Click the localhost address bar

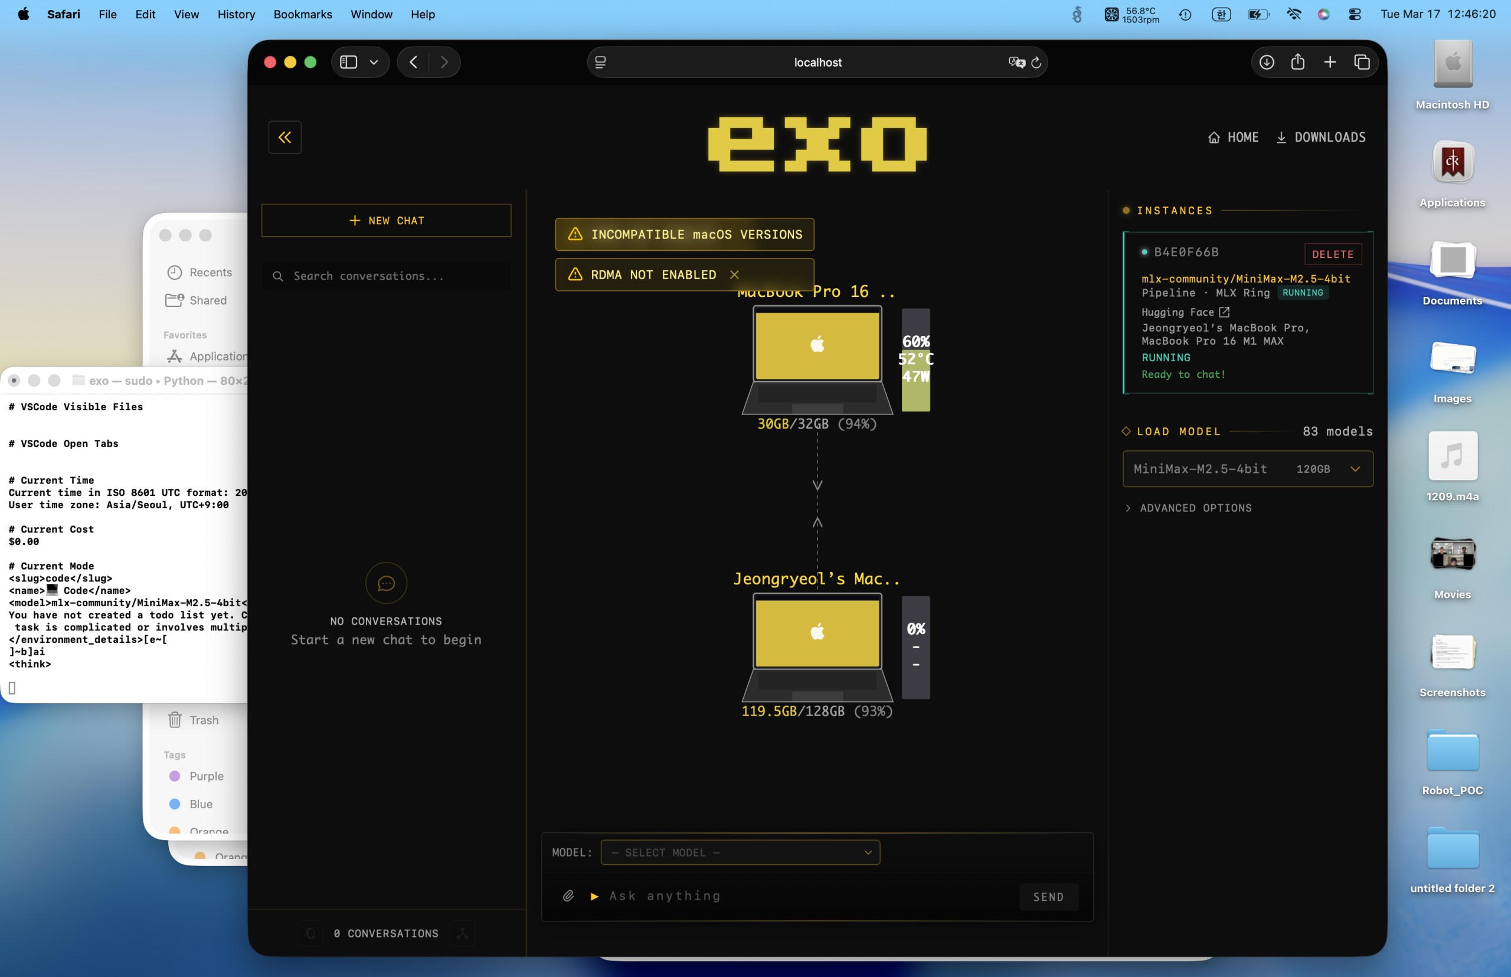(817, 62)
